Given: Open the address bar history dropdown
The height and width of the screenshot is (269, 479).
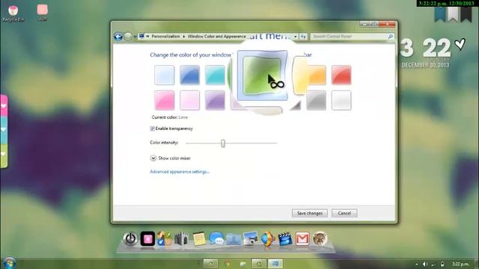Looking at the screenshot, I should coord(296,37).
